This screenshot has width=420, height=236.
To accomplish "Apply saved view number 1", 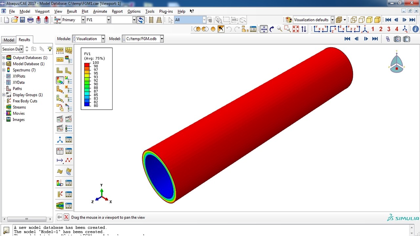I will (x=373, y=29).
